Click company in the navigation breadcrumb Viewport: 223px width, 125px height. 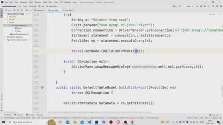coord(32,6)
